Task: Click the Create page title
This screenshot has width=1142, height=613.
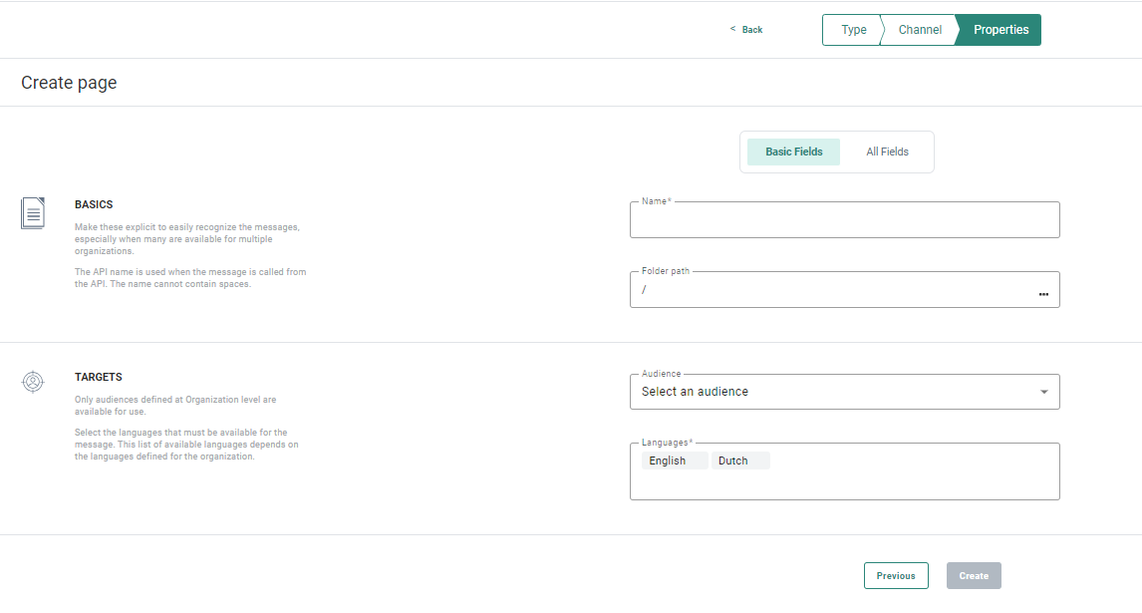Action: (x=69, y=83)
